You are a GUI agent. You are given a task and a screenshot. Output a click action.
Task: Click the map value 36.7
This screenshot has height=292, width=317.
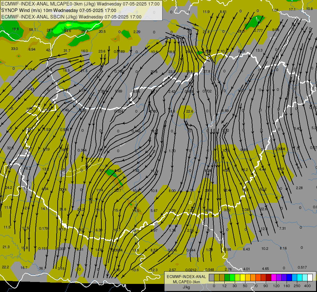click(42, 269)
